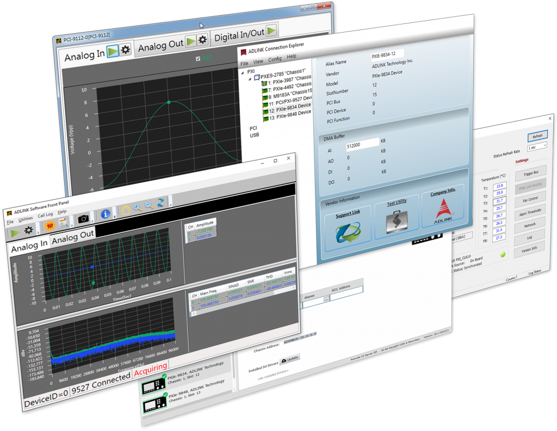Collapse the PXES-2785 Chassis1 tree node
Image resolution: width=557 pixels, height=431 pixels.
250,78
